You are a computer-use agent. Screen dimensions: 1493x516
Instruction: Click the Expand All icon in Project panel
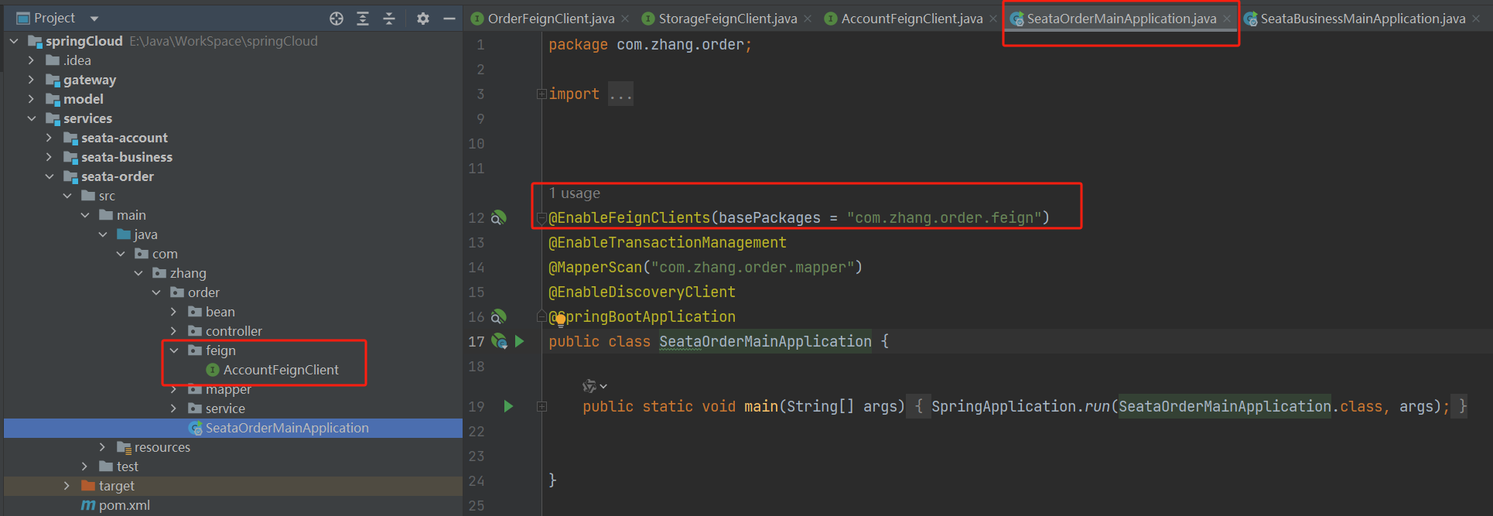point(362,19)
